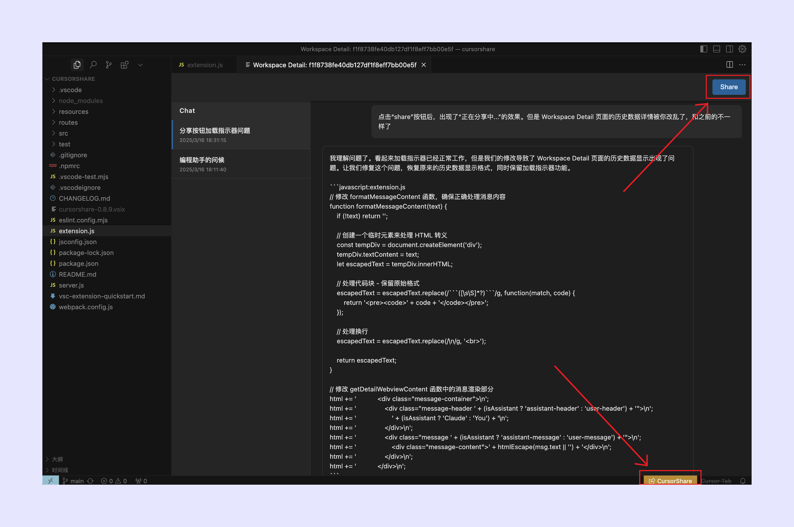Click the Chat panel heading
Image resolution: width=794 pixels, height=527 pixels.
(187, 111)
